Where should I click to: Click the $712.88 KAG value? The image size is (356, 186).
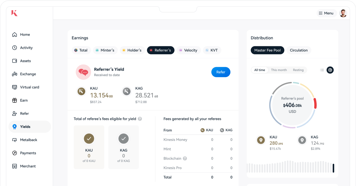coord(141,102)
